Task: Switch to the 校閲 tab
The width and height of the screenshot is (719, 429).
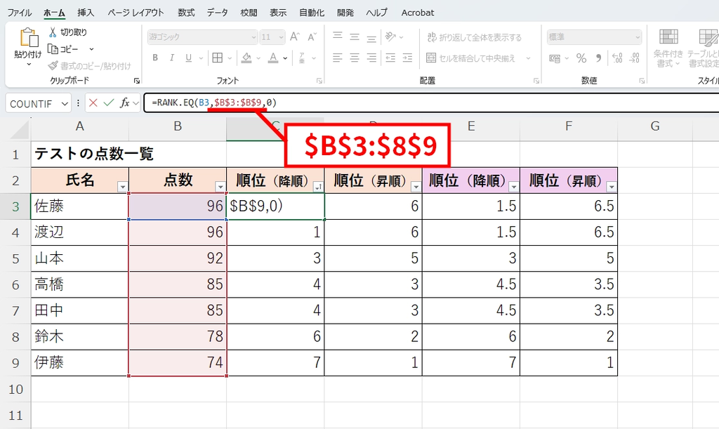Action: [x=249, y=13]
